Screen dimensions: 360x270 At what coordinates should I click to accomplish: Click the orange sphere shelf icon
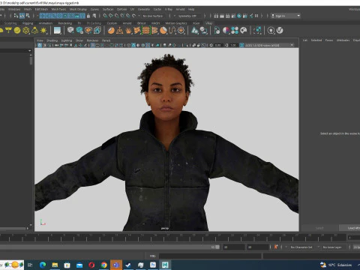click(111, 31)
